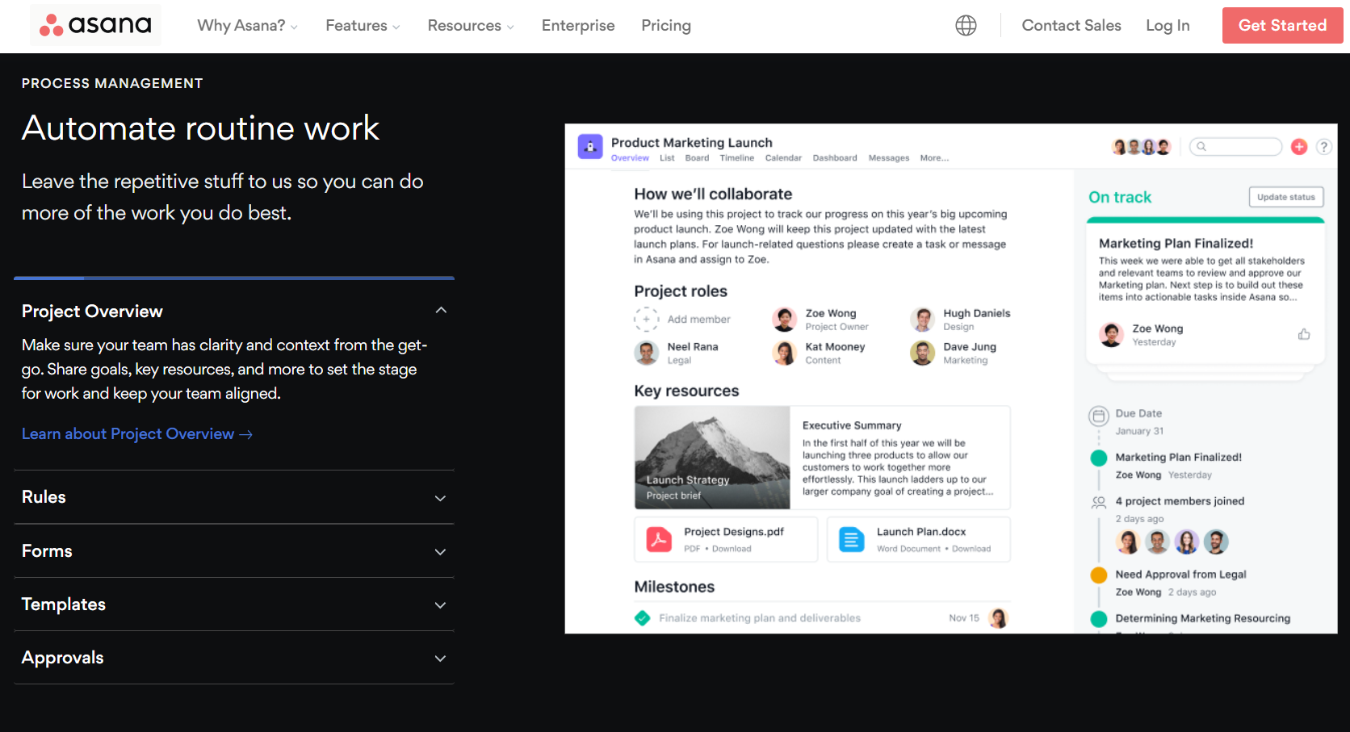Open the More... tab menu
1350x732 pixels.
[x=934, y=158]
